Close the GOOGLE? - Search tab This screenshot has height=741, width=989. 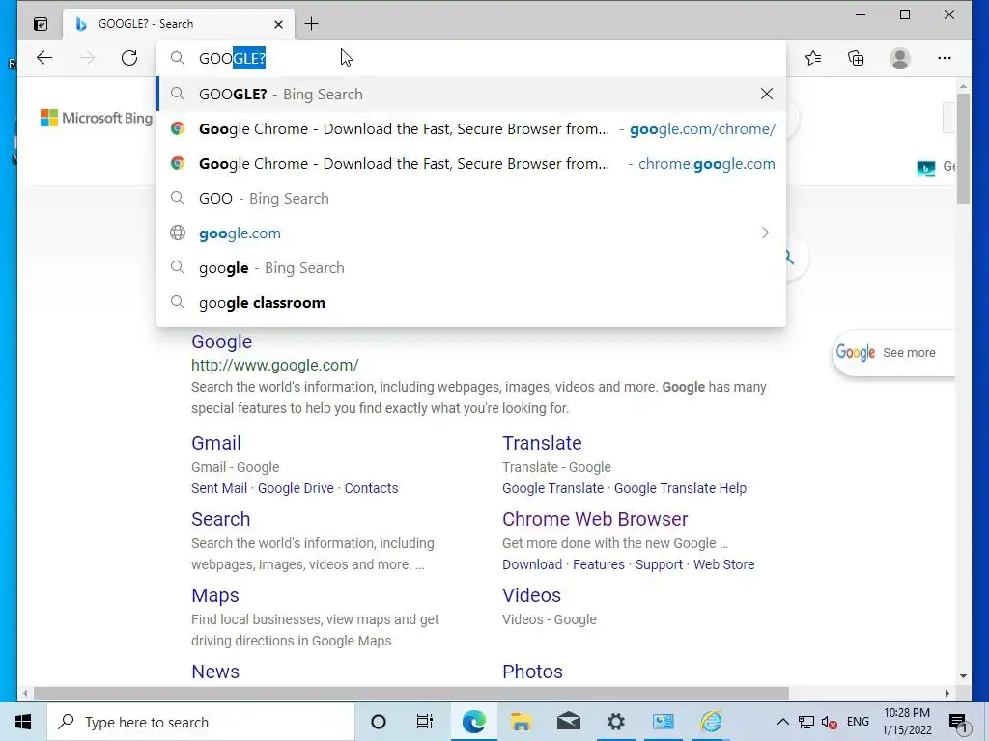279,24
